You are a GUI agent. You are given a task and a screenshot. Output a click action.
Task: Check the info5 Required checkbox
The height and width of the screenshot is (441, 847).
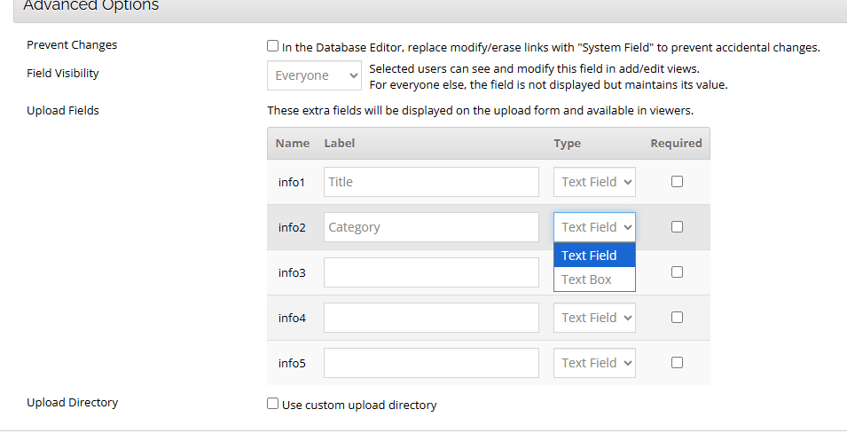(x=677, y=363)
